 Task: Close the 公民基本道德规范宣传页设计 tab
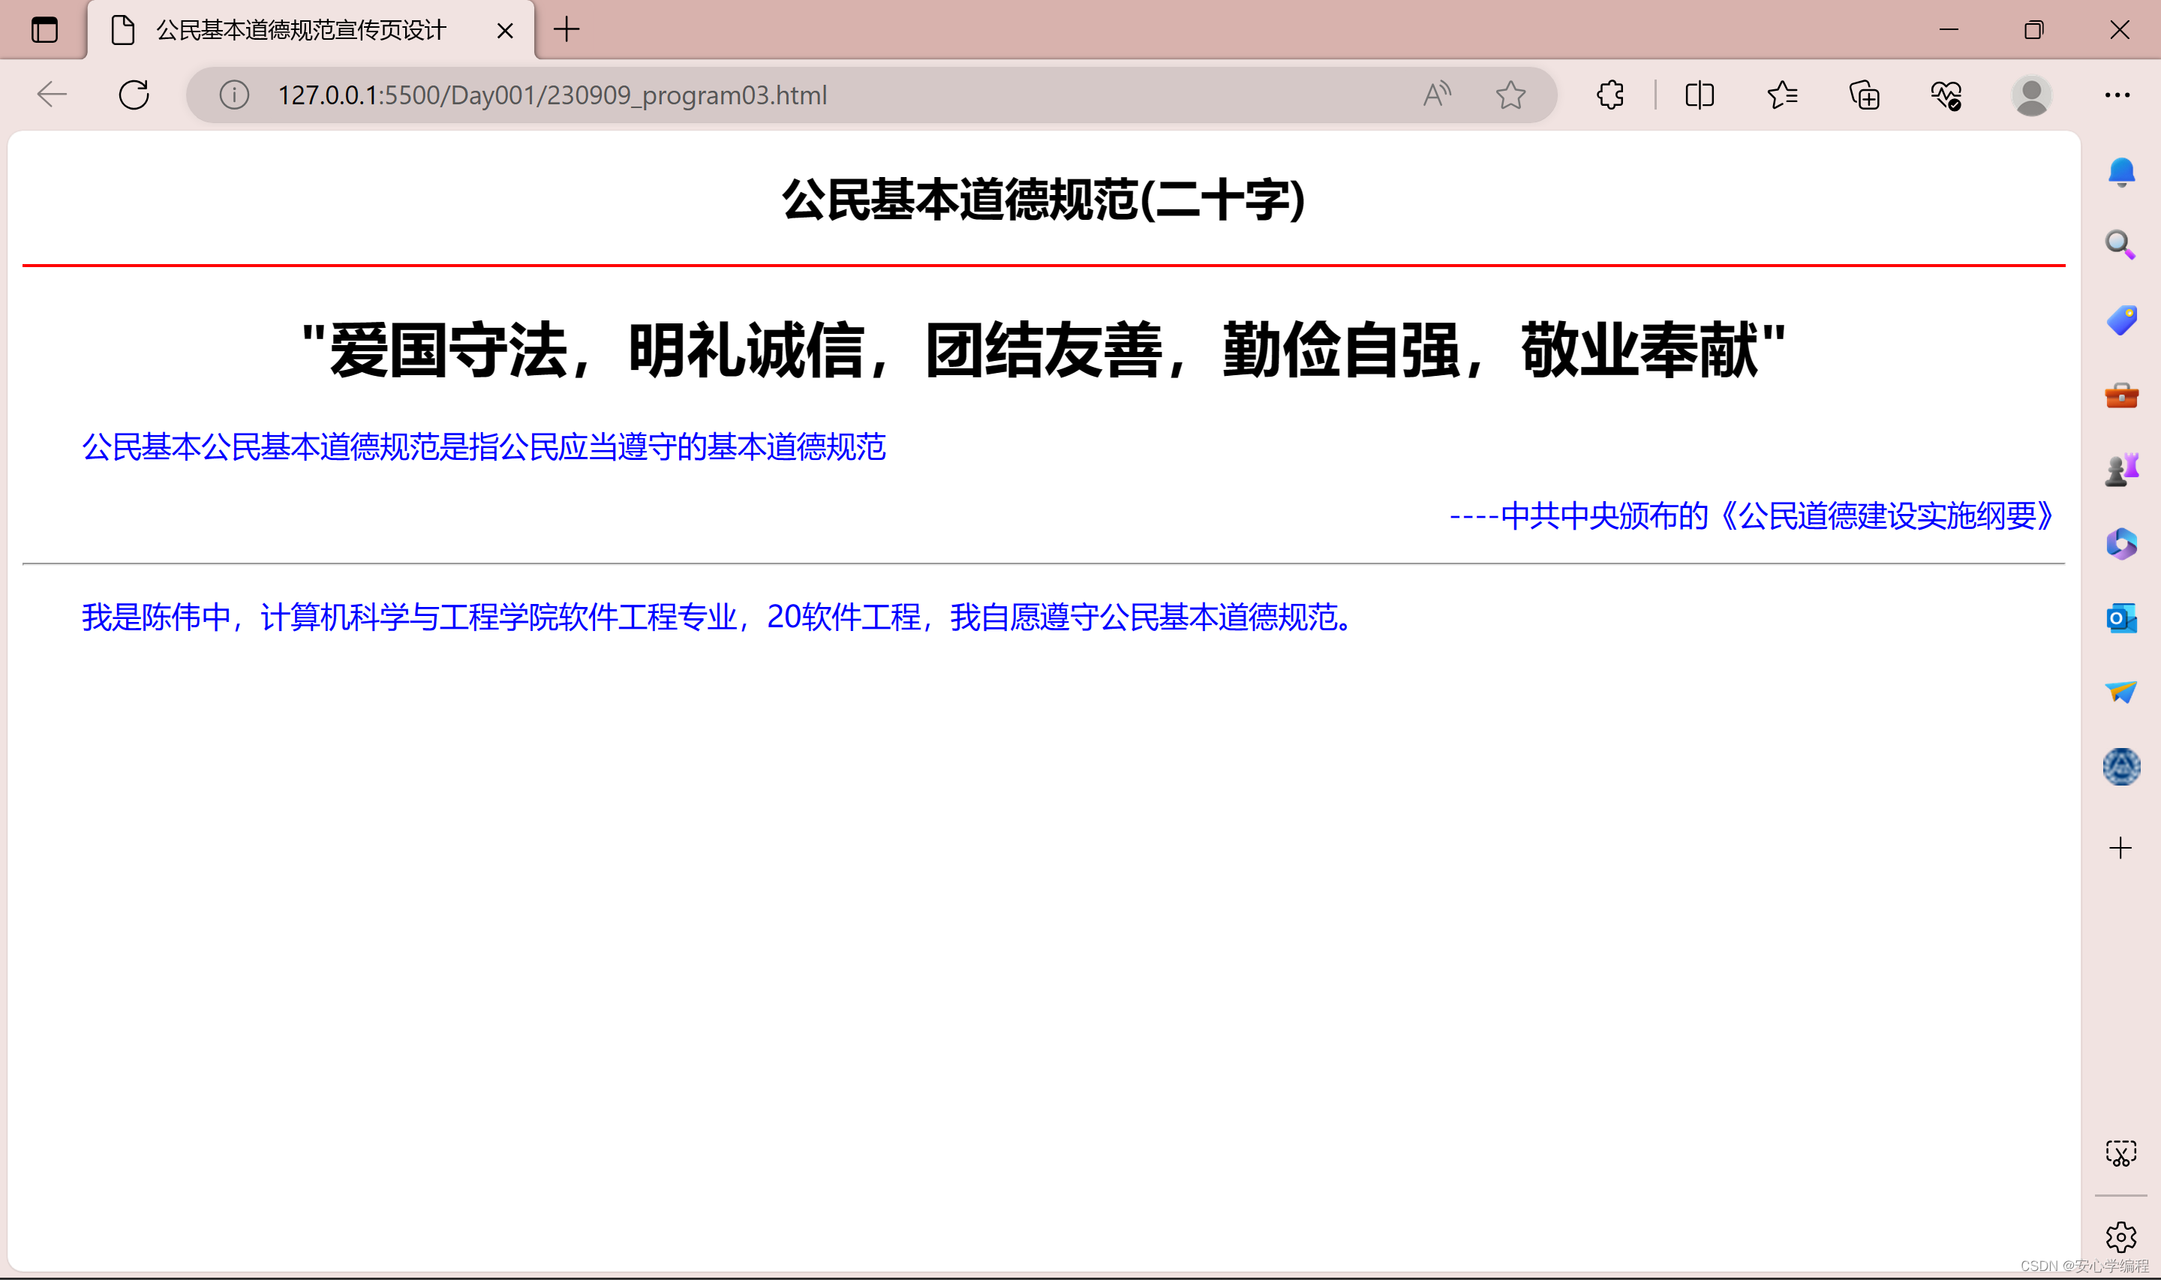point(505,31)
